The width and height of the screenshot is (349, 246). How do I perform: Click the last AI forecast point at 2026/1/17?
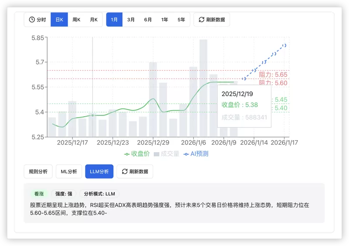(x=284, y=45)
